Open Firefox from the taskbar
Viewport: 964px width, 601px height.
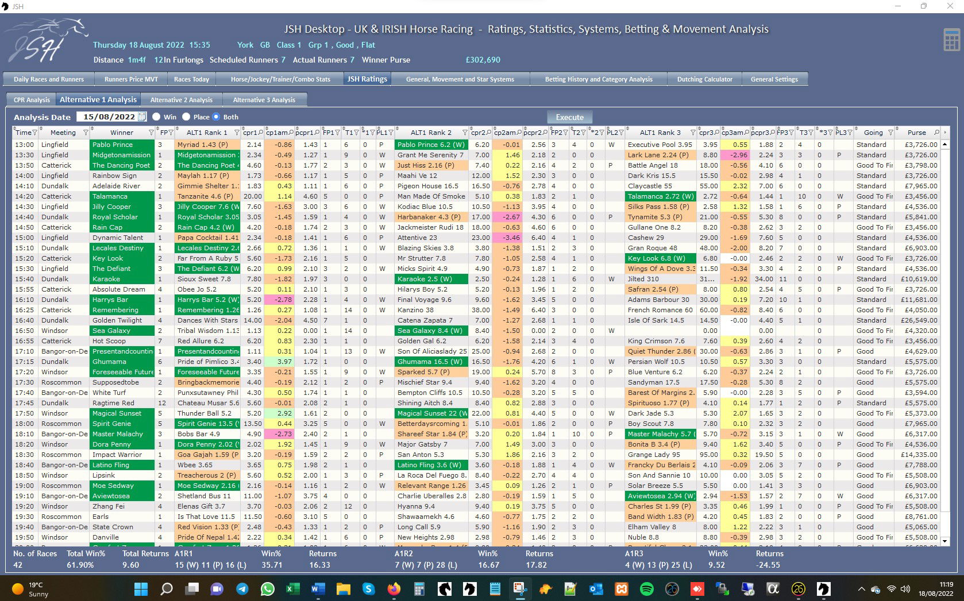pyautogui.click(x=394, y=589)
